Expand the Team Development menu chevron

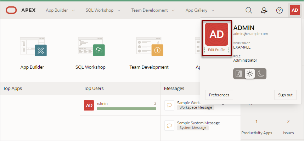pos(173,11)
